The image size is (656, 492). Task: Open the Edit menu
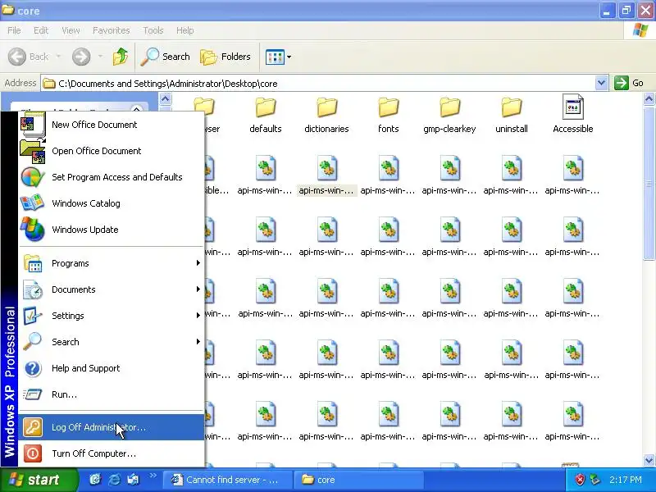click(41, 30)
